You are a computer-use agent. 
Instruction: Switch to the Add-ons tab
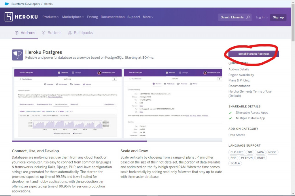[25, 33]
